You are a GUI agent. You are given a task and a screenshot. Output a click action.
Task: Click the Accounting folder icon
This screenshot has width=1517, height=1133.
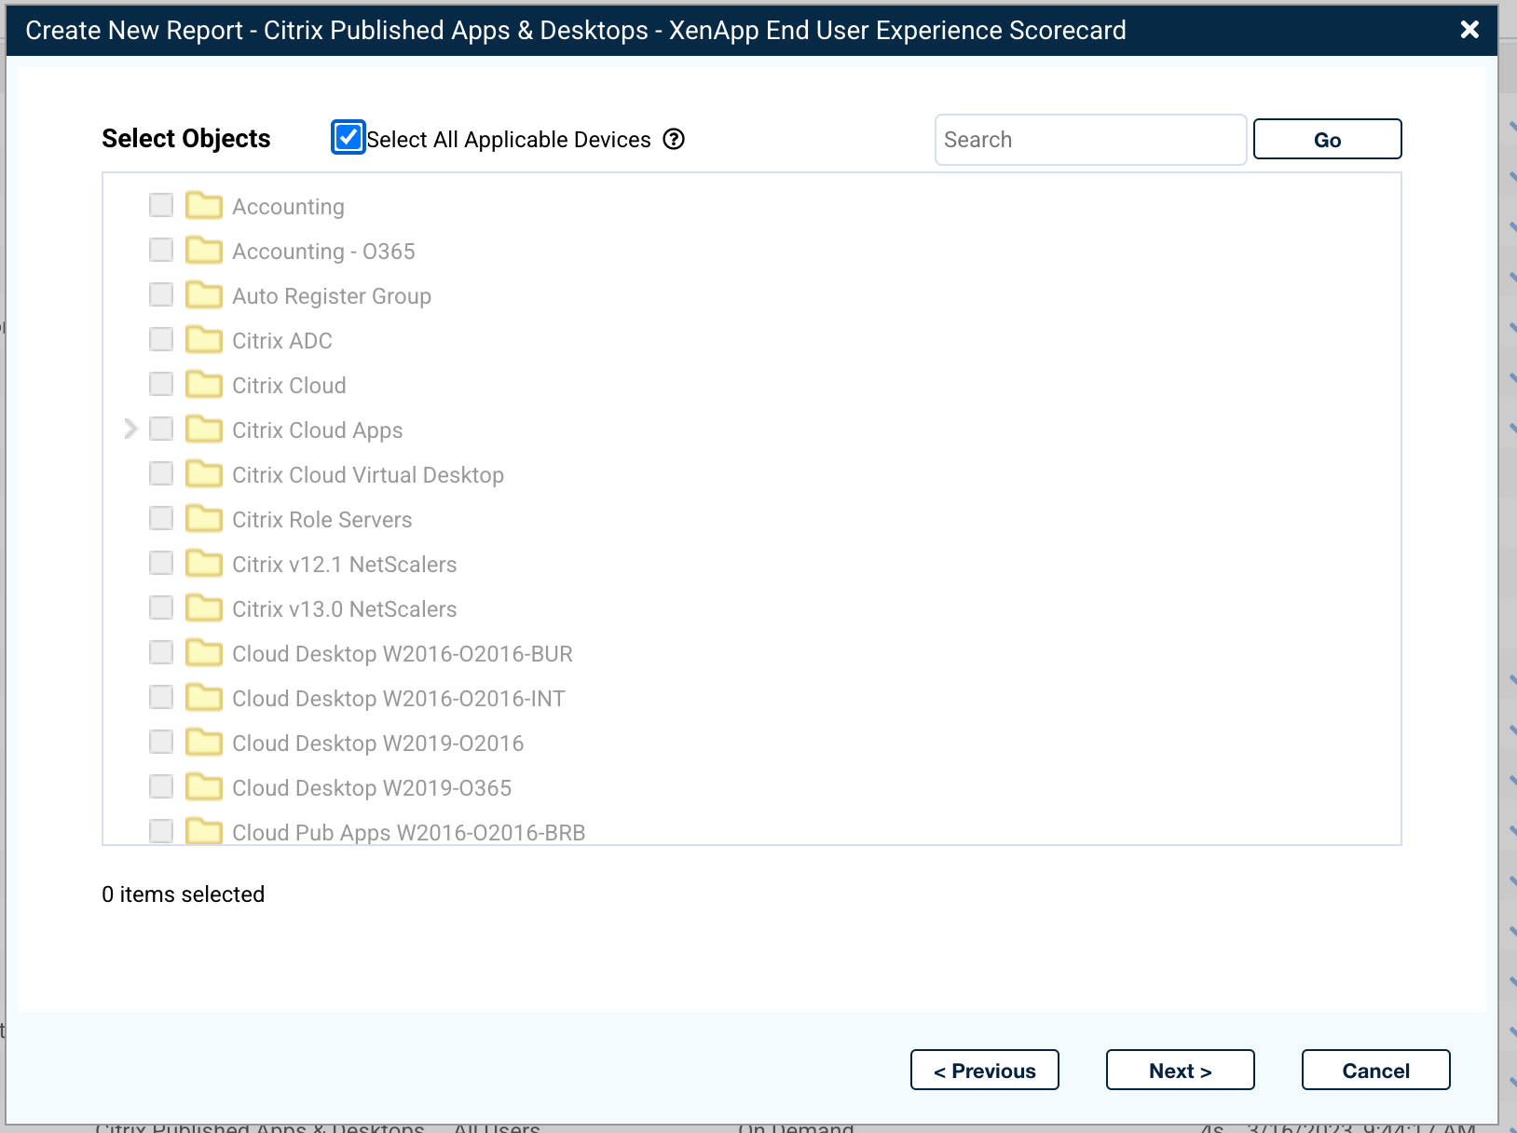(203, 205)
